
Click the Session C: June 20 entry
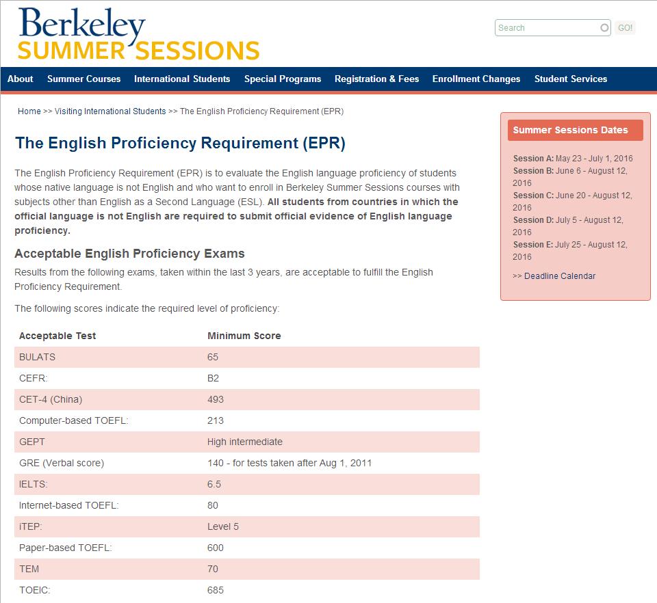(x=572, y=201)
